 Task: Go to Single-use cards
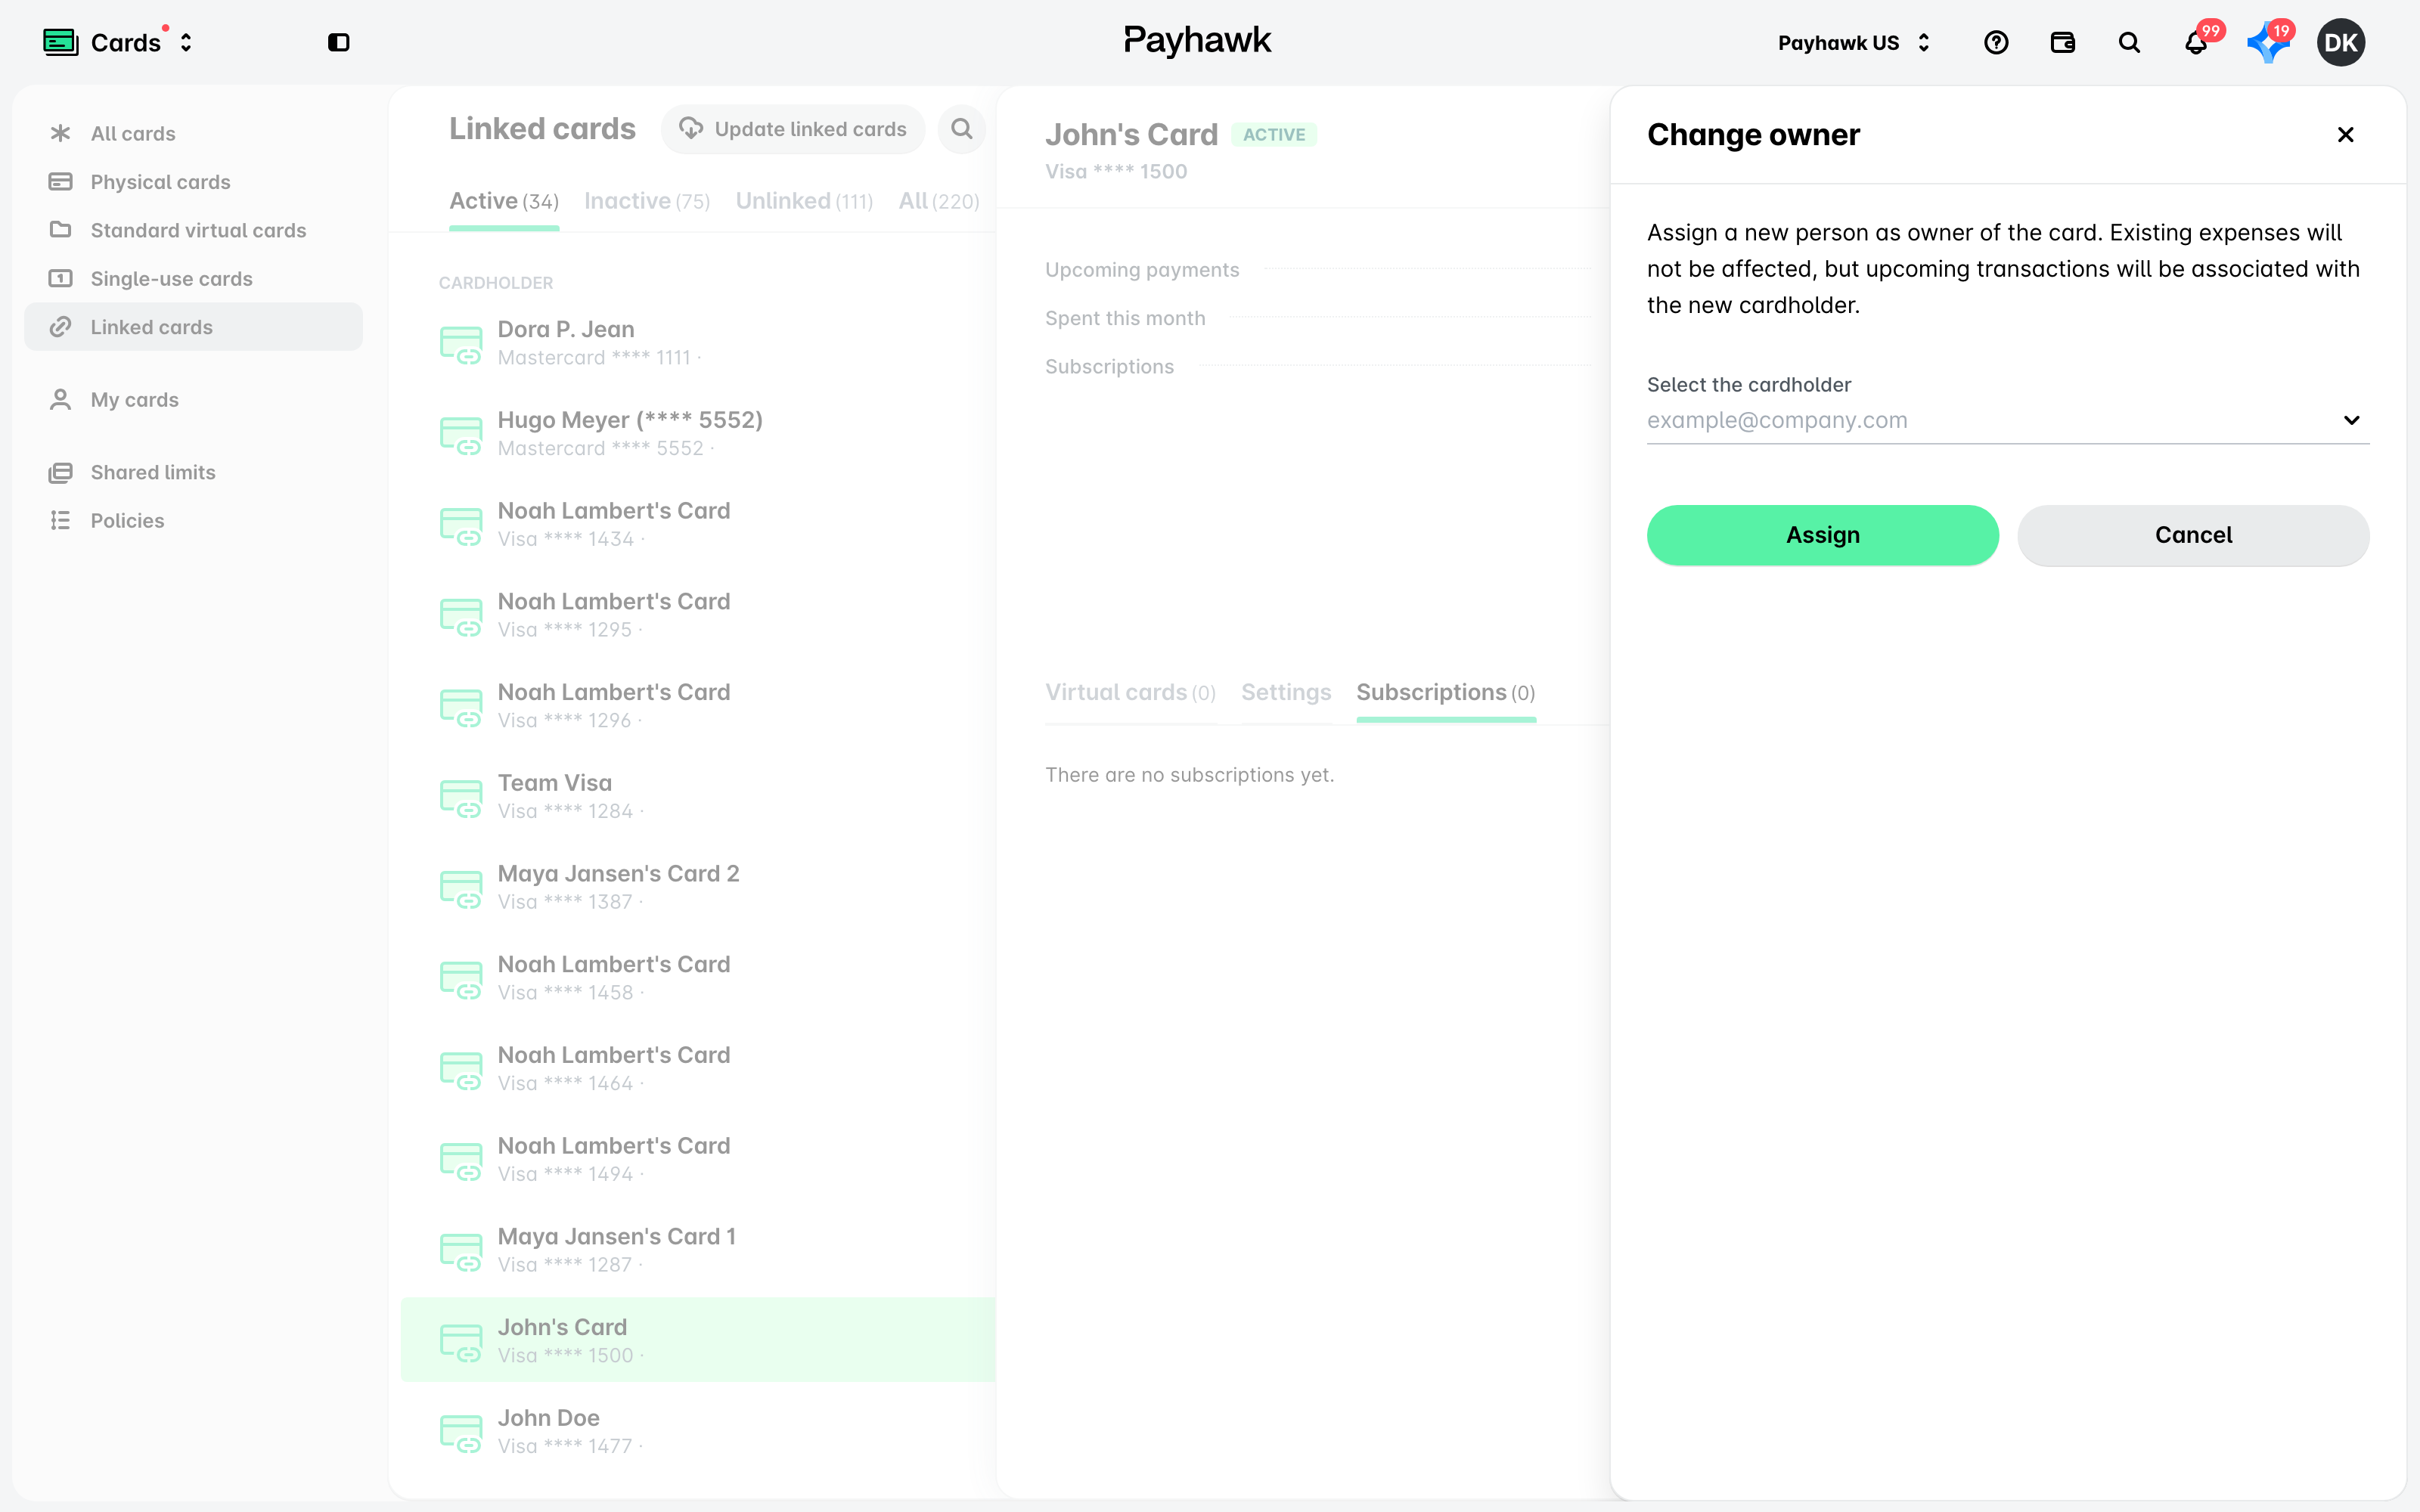tap(193, 278)
